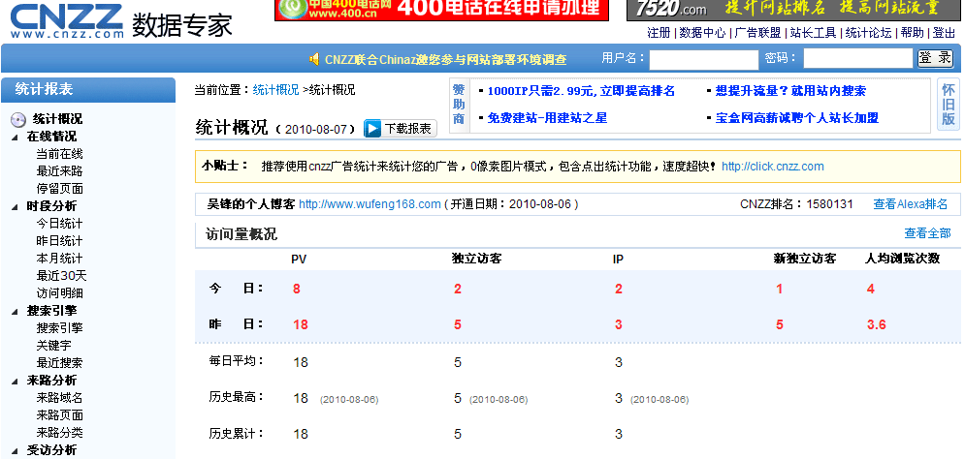Viewport: 965px width, 459px height.
Task: Focus the 密码 input field
Action: [x=858, y=59]
